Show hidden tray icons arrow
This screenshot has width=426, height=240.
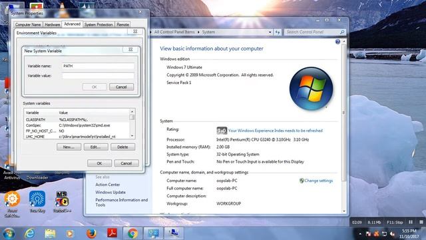pyautogui.click(x=360, y=234)
